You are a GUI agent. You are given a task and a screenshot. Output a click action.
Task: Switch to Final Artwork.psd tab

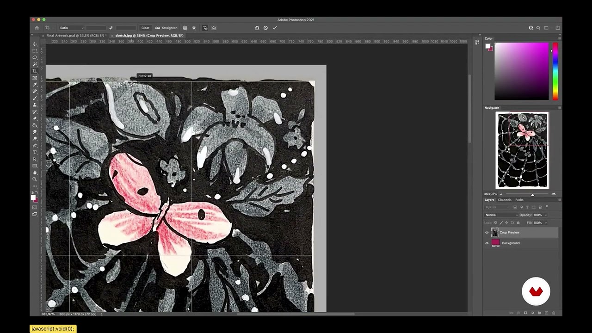click(x=76, y=36)
